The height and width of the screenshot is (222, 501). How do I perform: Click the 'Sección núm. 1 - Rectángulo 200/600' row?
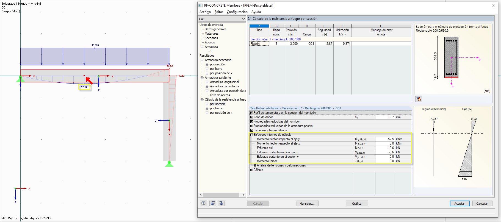pos(330,39)
